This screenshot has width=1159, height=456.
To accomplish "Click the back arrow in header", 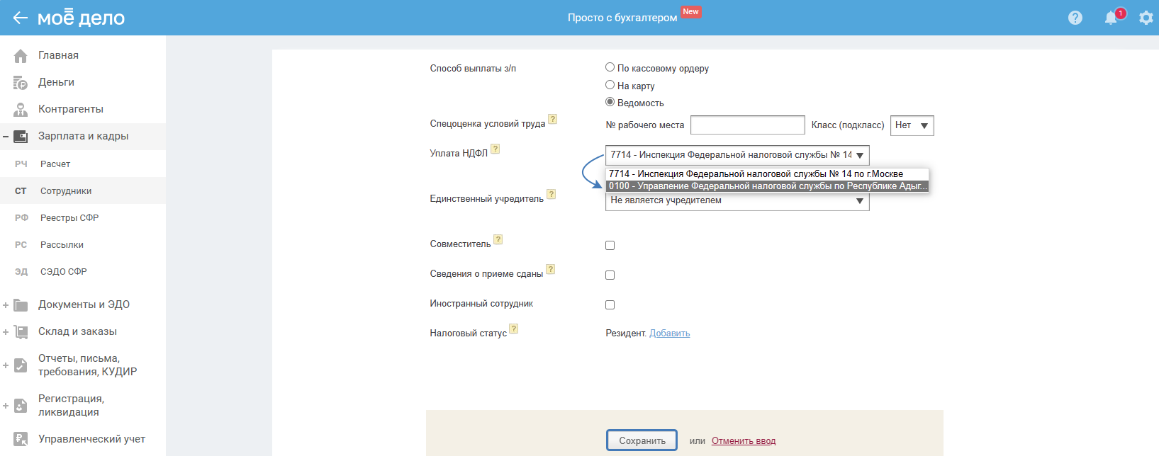I will tap(20, 18).
